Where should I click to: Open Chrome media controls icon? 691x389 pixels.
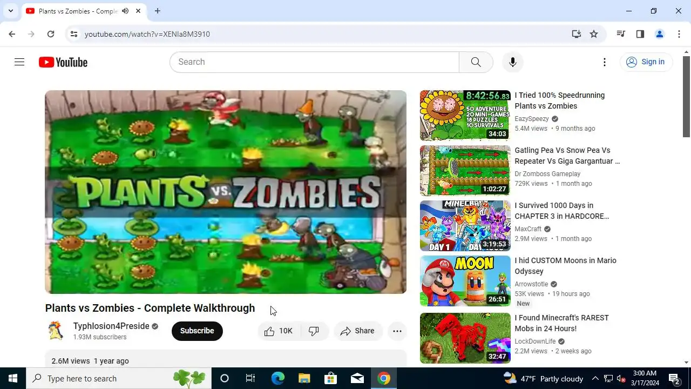click(621, 34)
